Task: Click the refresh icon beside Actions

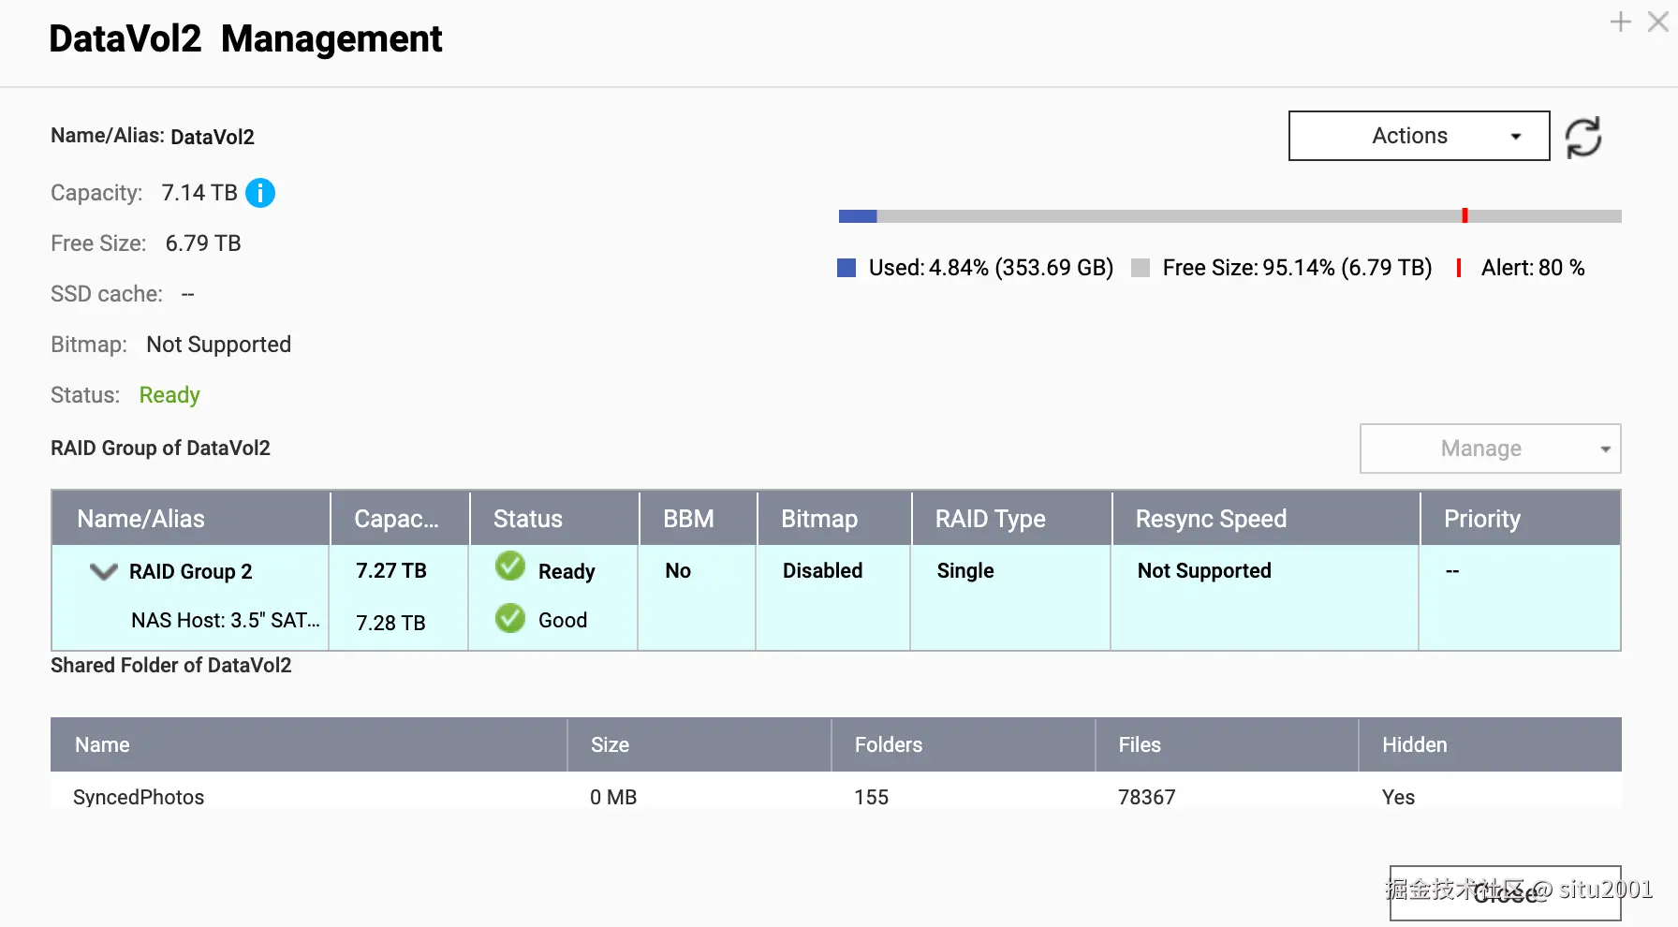Action: click(x=1583, y=138)
